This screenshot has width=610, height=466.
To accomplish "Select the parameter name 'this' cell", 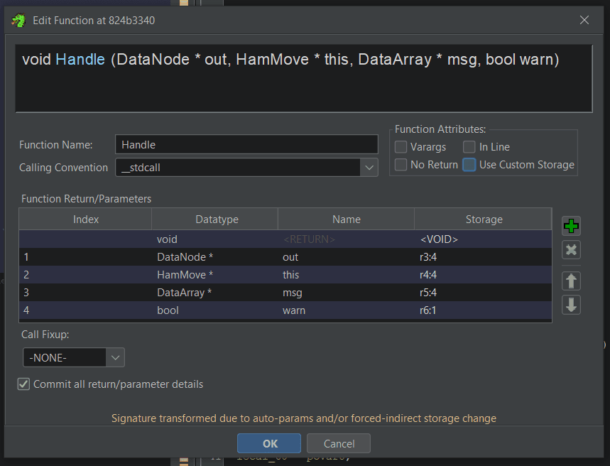I will coord(347,275).
